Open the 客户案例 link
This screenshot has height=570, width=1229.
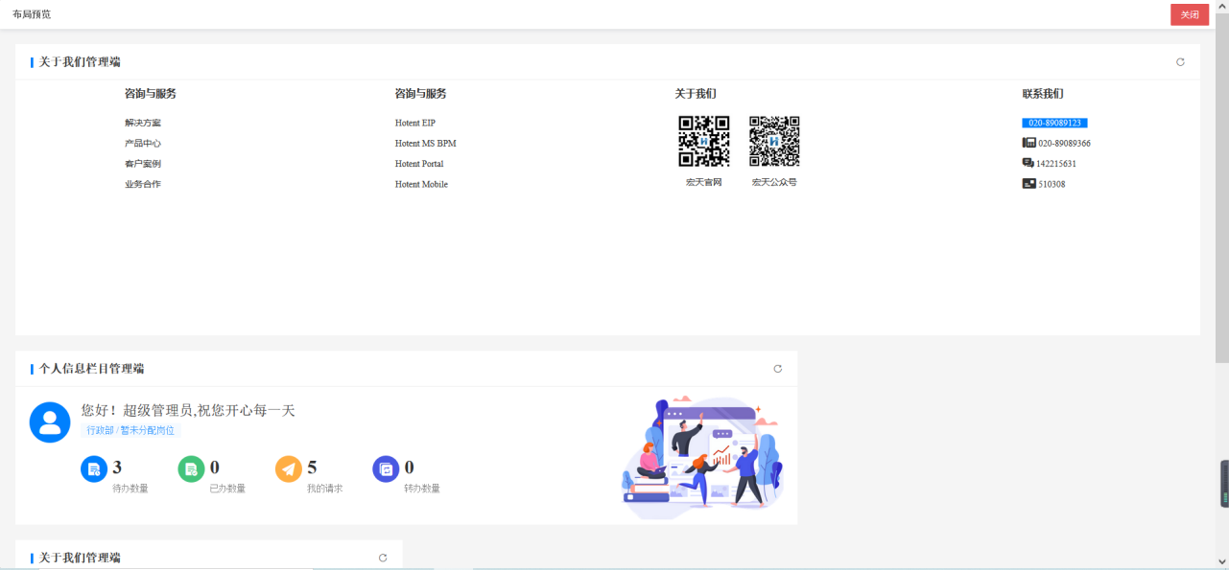[x=143, y=164]
